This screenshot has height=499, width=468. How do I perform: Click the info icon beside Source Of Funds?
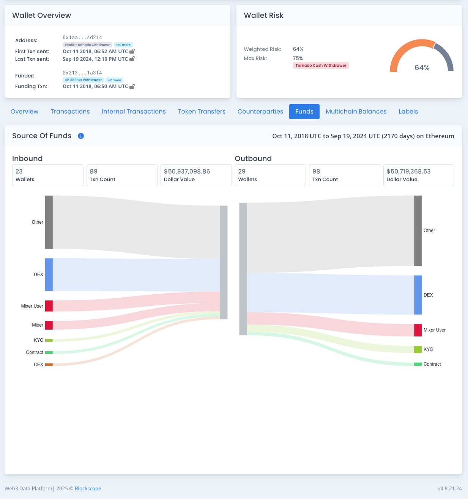coord(81,136)
